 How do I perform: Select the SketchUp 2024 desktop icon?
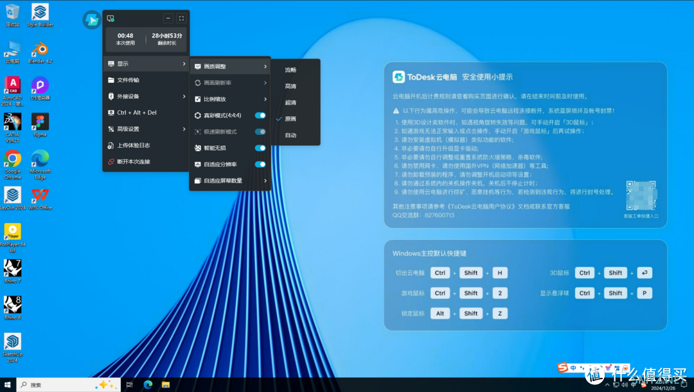[x=12, y=348]
